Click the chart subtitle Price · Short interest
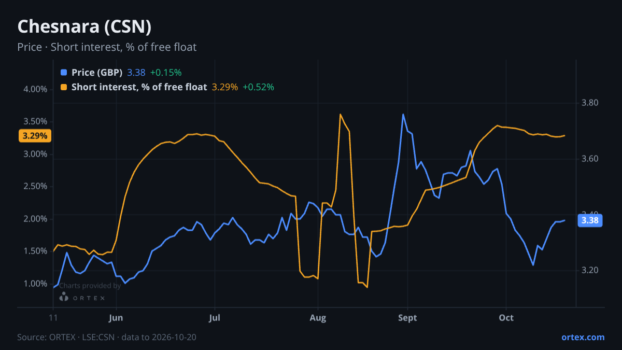Viewport: 622px width, 350px height. [107, 47]
